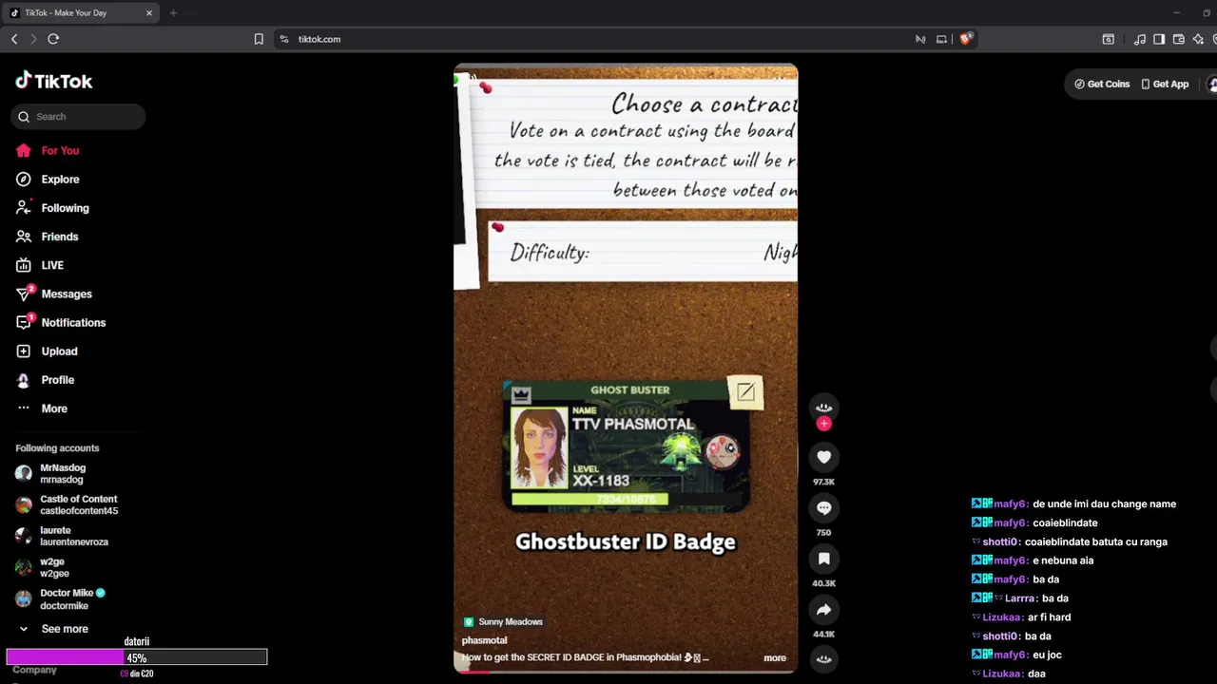Click the TikTok search field

tap(78, 117)
